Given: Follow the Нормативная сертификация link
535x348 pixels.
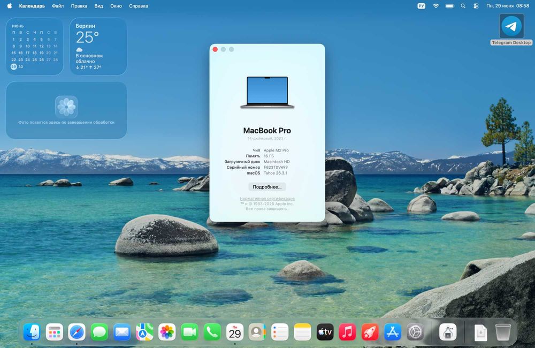Looking at the screenshot, I should point(267,199).
